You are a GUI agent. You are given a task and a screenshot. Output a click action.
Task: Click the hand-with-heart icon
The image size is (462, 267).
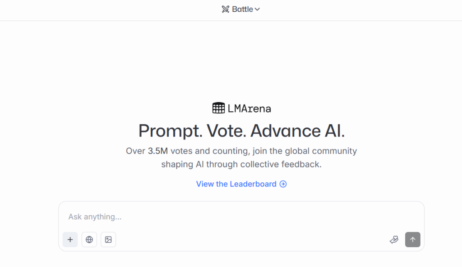pyautogui.click(x=394, y=240)
